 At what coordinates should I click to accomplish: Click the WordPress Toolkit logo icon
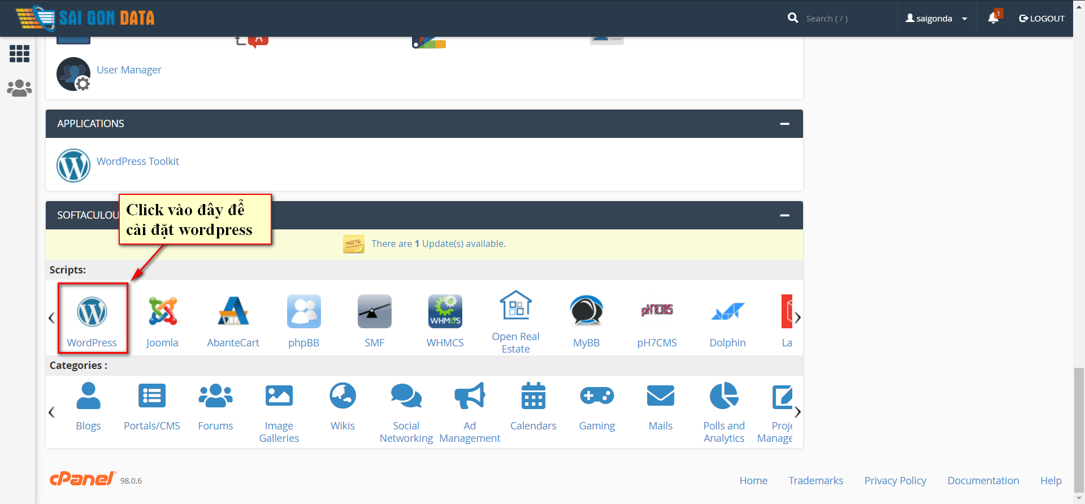coord(73,166)
